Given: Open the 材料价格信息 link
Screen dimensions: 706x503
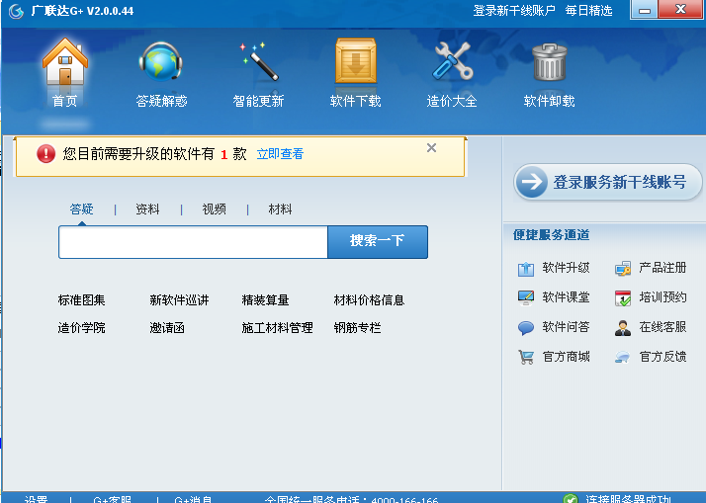Looking at the screenshot, I should click(369, 300).
